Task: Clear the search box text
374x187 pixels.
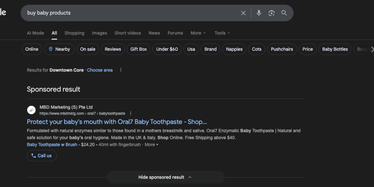Action: [x=243, y=13]
